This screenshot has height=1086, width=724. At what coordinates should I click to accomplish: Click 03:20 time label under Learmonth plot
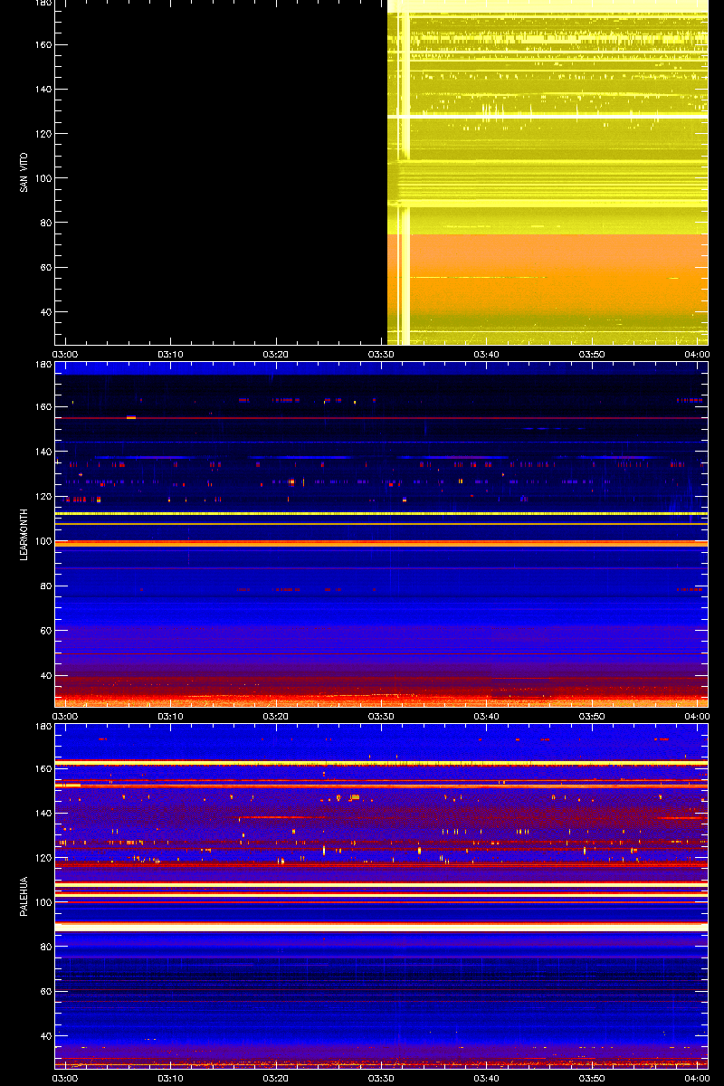point(276,717)
